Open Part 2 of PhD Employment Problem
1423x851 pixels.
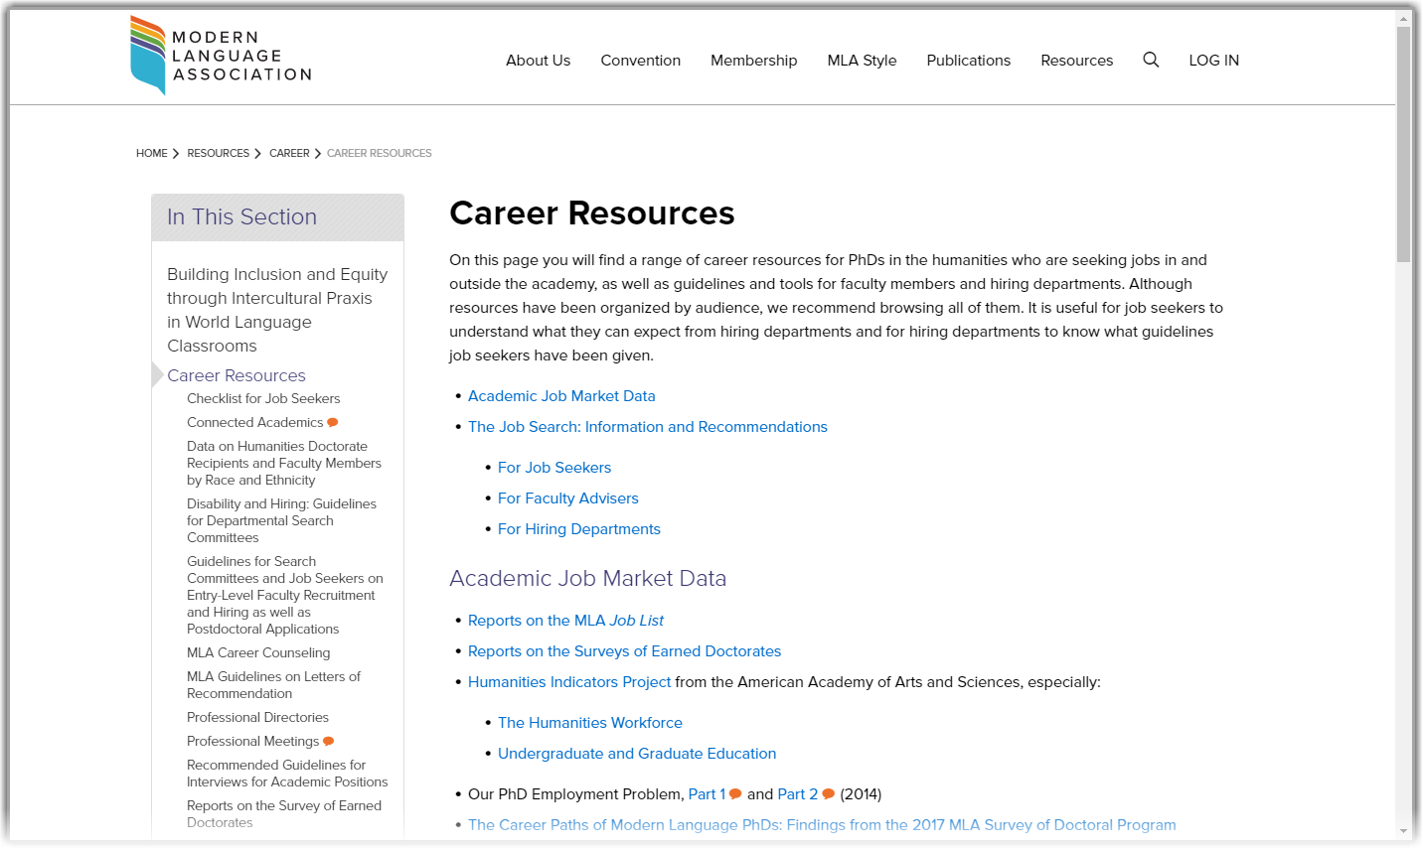(x=798, y=794)
